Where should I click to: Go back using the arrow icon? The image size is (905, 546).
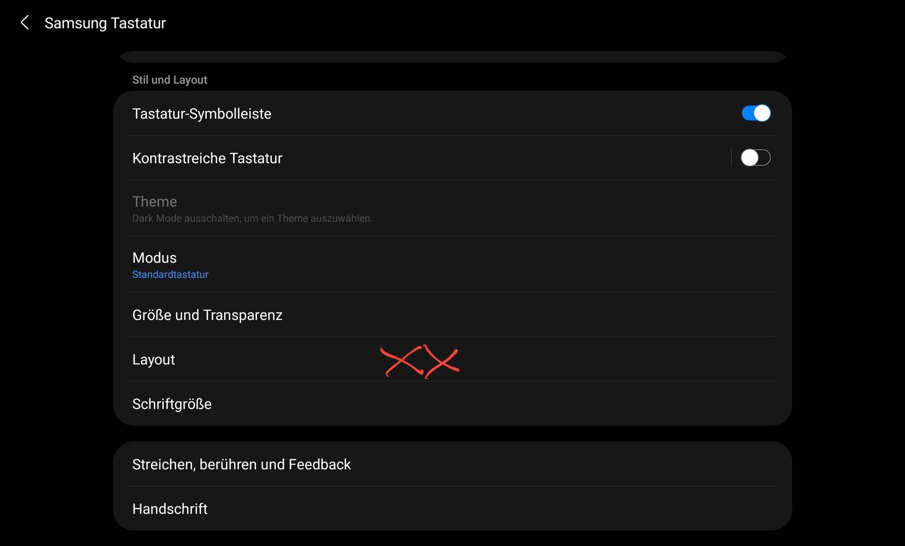25,23
